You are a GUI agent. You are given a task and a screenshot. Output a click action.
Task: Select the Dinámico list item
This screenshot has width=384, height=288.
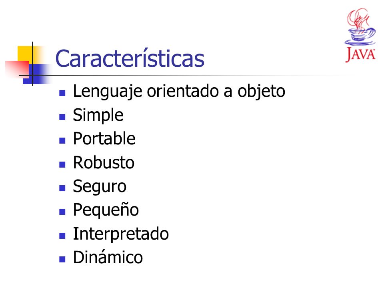[x=108, y=257]
